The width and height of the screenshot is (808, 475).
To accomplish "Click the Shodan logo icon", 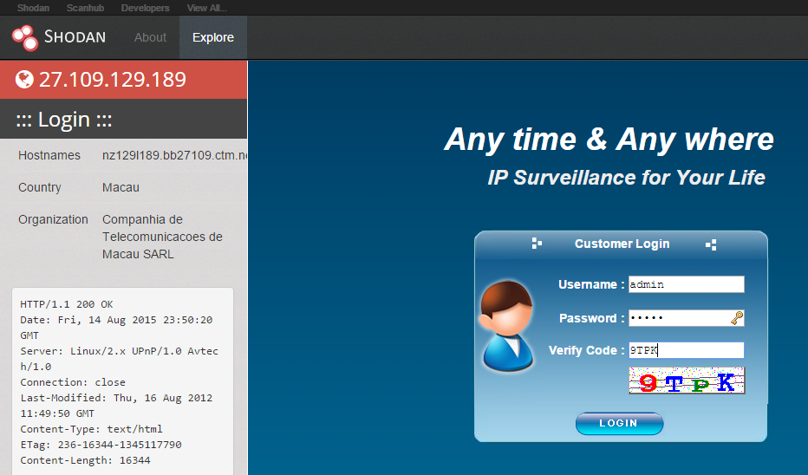I will tap(25, 37).
